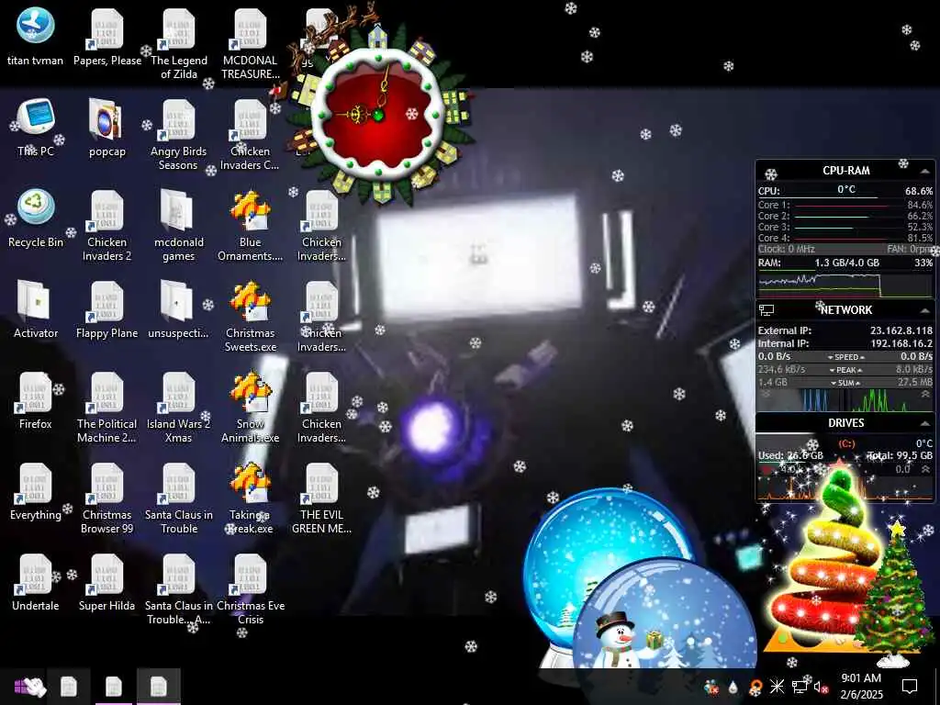
Task: Open the network tray icon
Action: (800, 687)
